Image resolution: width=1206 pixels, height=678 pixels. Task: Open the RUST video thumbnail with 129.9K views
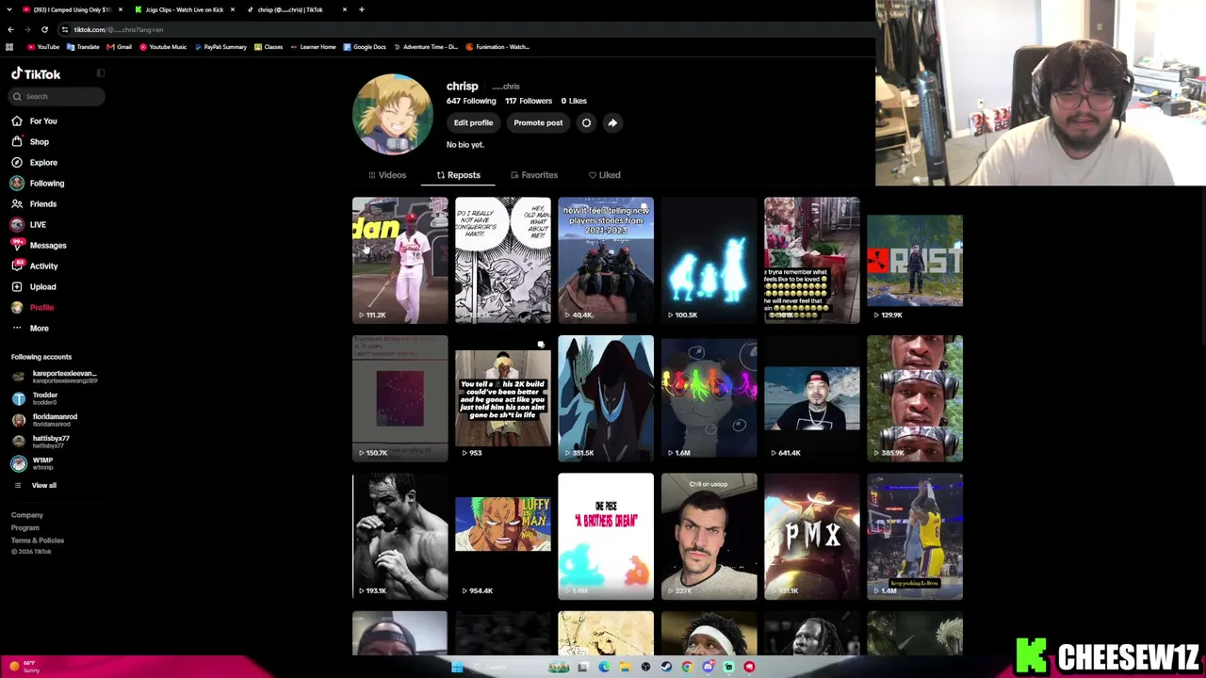[x=915, y=260]
